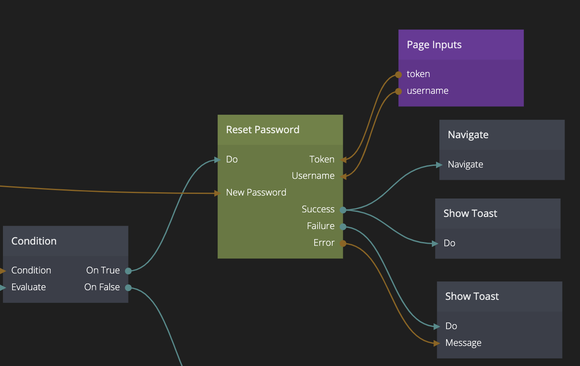Click the Username input arrow on Reset Password
Viewport: 580px width, 366px height.
click(x=344, y=177)
